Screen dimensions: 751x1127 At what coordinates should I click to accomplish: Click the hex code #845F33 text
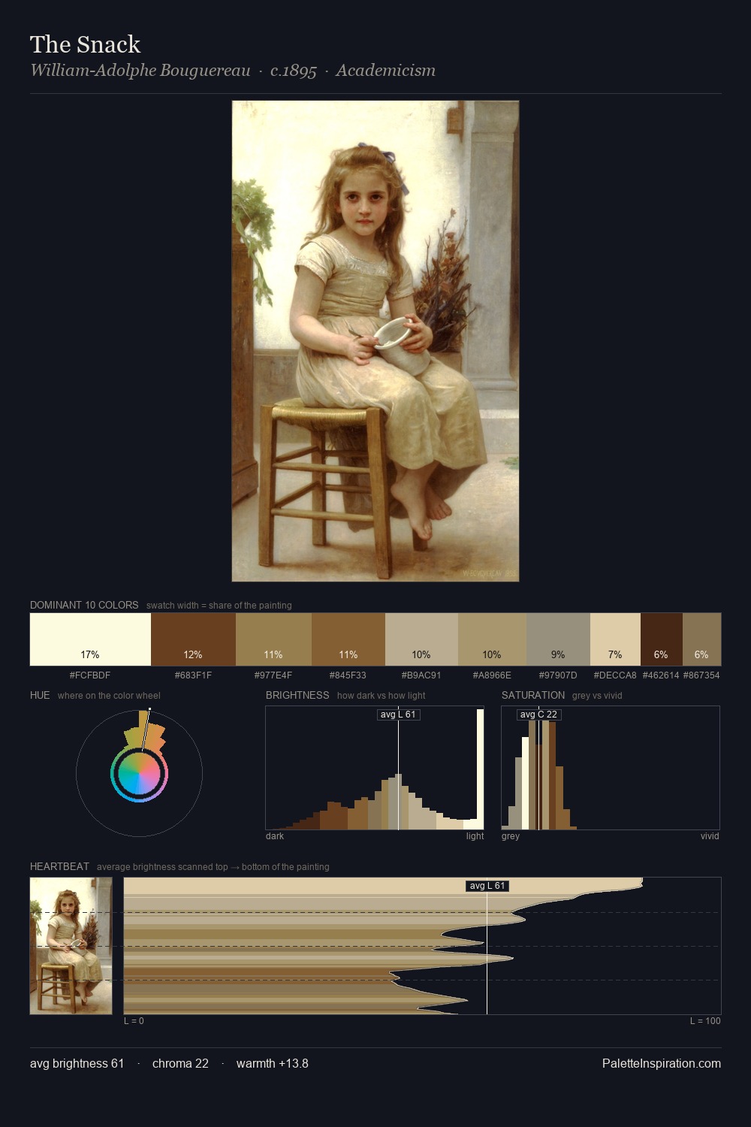pyautogui.click(x=348, y=675)
